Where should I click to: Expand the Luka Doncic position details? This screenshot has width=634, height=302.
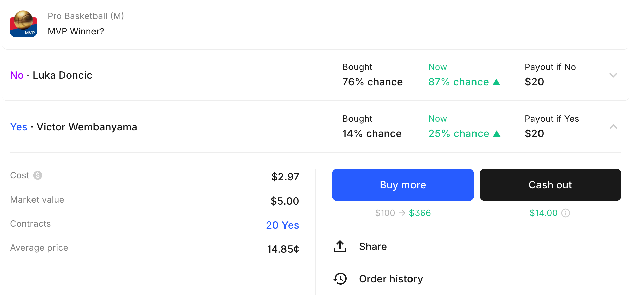[x=614, y=75]
